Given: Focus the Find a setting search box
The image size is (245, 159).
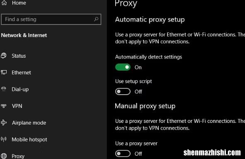Looking at the screenshot, I should click(x=51, y=19).
